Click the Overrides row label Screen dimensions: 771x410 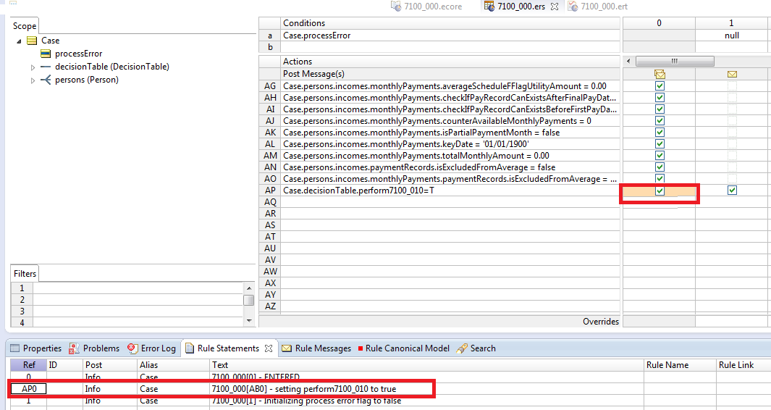pos(600,322)
